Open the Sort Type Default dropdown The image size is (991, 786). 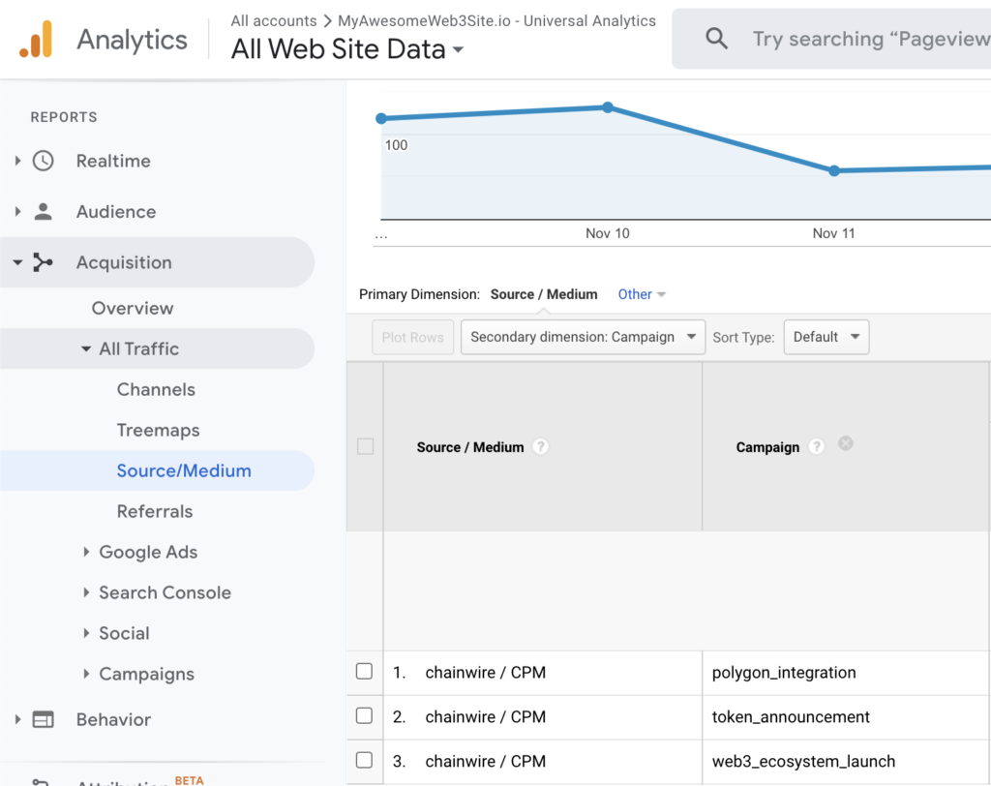826,337
